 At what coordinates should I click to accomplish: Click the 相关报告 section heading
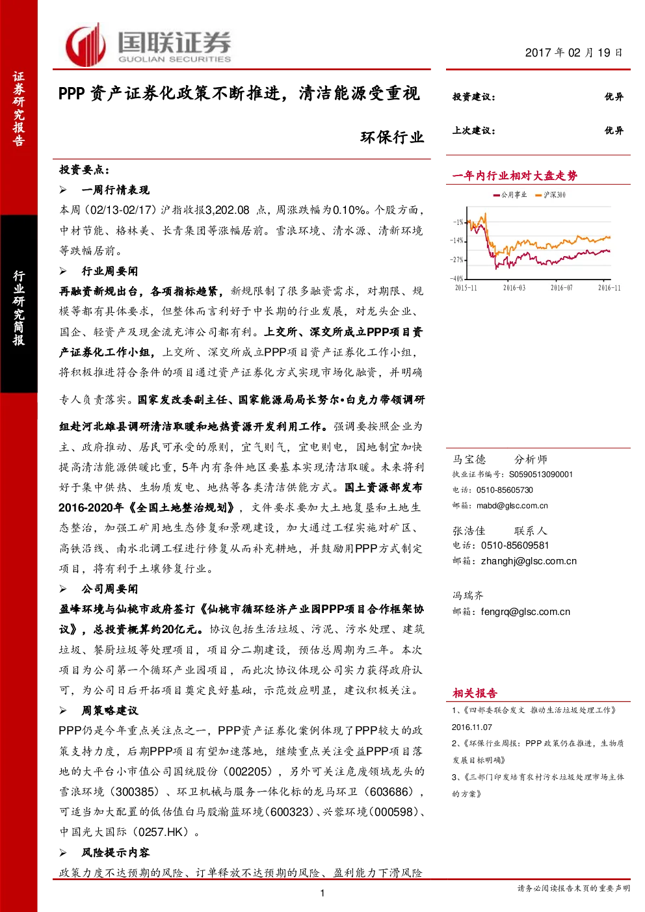[475, 693]
